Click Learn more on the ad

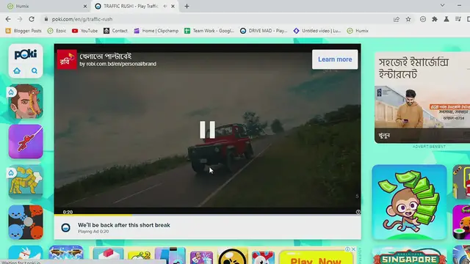click(335, 59)
